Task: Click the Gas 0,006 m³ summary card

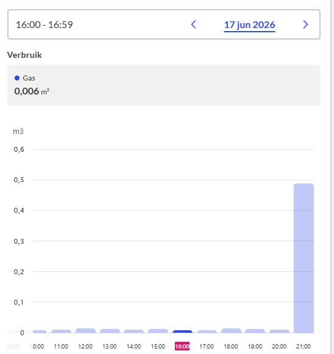Action: coord(164,85)
